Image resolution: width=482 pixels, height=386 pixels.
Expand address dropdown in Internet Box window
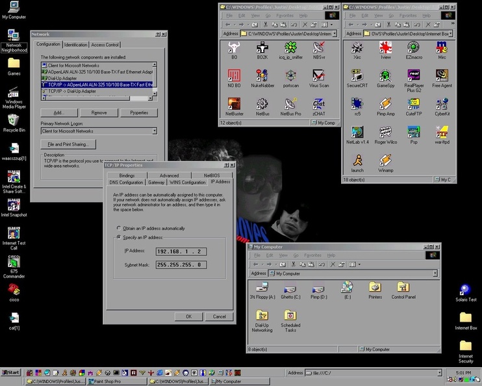coord(451,34)
